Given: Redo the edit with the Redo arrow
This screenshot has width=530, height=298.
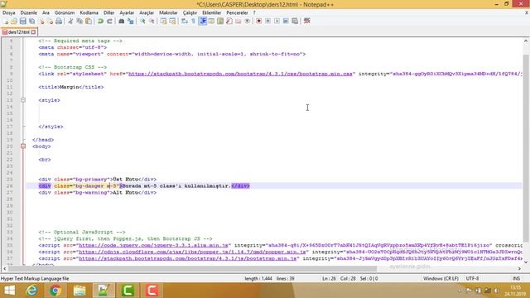Looking at the screenshot, I should pyautogui.click(x=109, y=21).
